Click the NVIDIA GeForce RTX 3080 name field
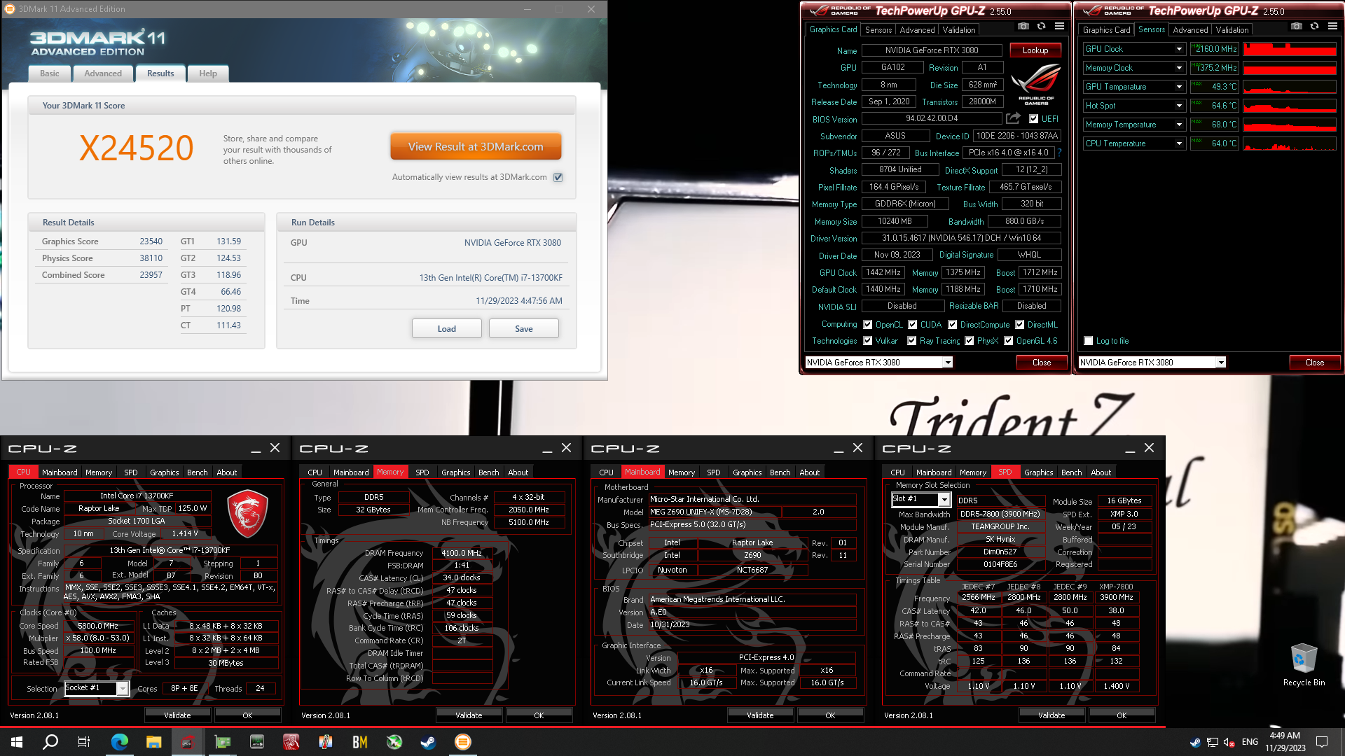 point(932,50)
